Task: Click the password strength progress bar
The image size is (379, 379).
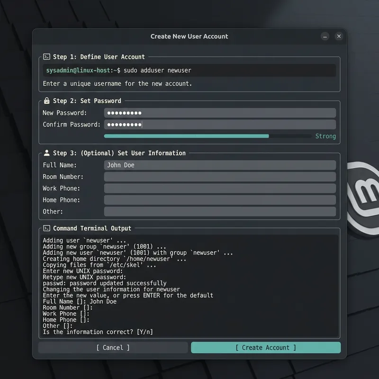Action: pos(208,136)
